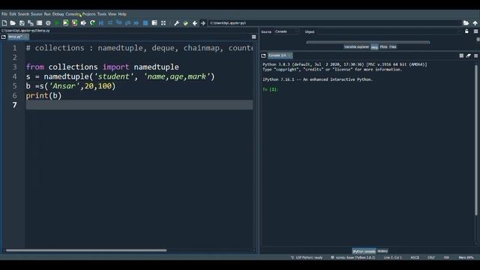
Task: Click the working directory path field
Action: pyautogui.click(x=335, y=23)
